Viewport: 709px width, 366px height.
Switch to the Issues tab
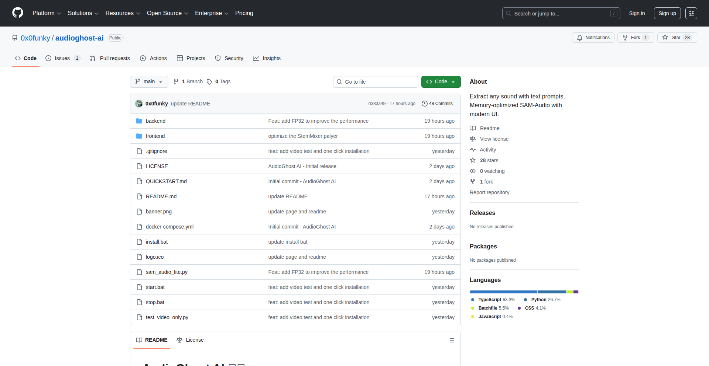coord(62,58)
